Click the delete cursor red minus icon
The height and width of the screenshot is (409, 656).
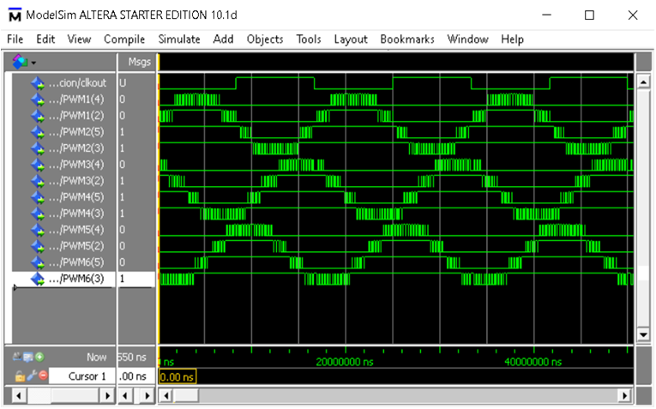(42, 376)
